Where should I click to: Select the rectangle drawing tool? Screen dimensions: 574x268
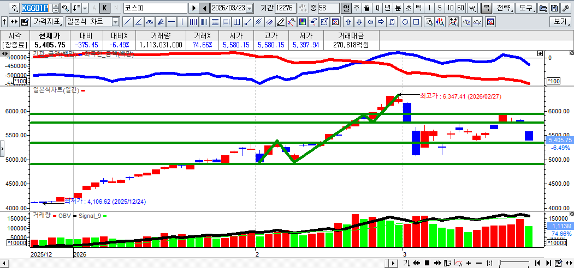(416, 22)
